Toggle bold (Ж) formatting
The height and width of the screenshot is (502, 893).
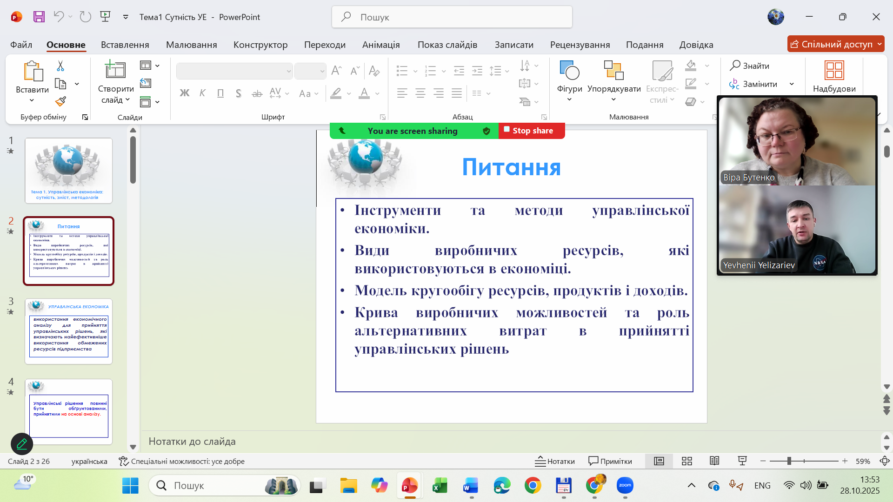184,93
